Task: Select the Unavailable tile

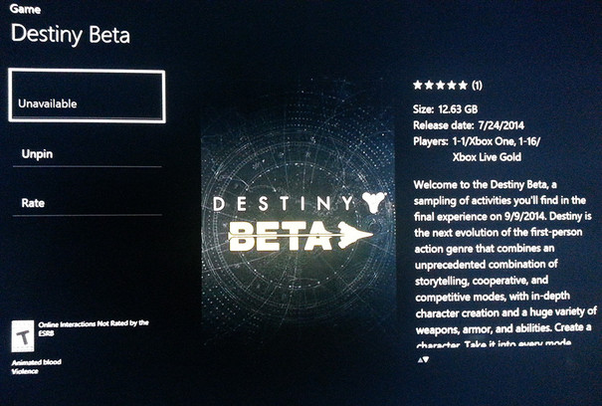Action: click(x=88, y=96)
